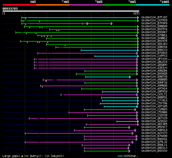
Task: Open the UniRef100_A4RVL8 hit
Action: click(x=154, y=130)
